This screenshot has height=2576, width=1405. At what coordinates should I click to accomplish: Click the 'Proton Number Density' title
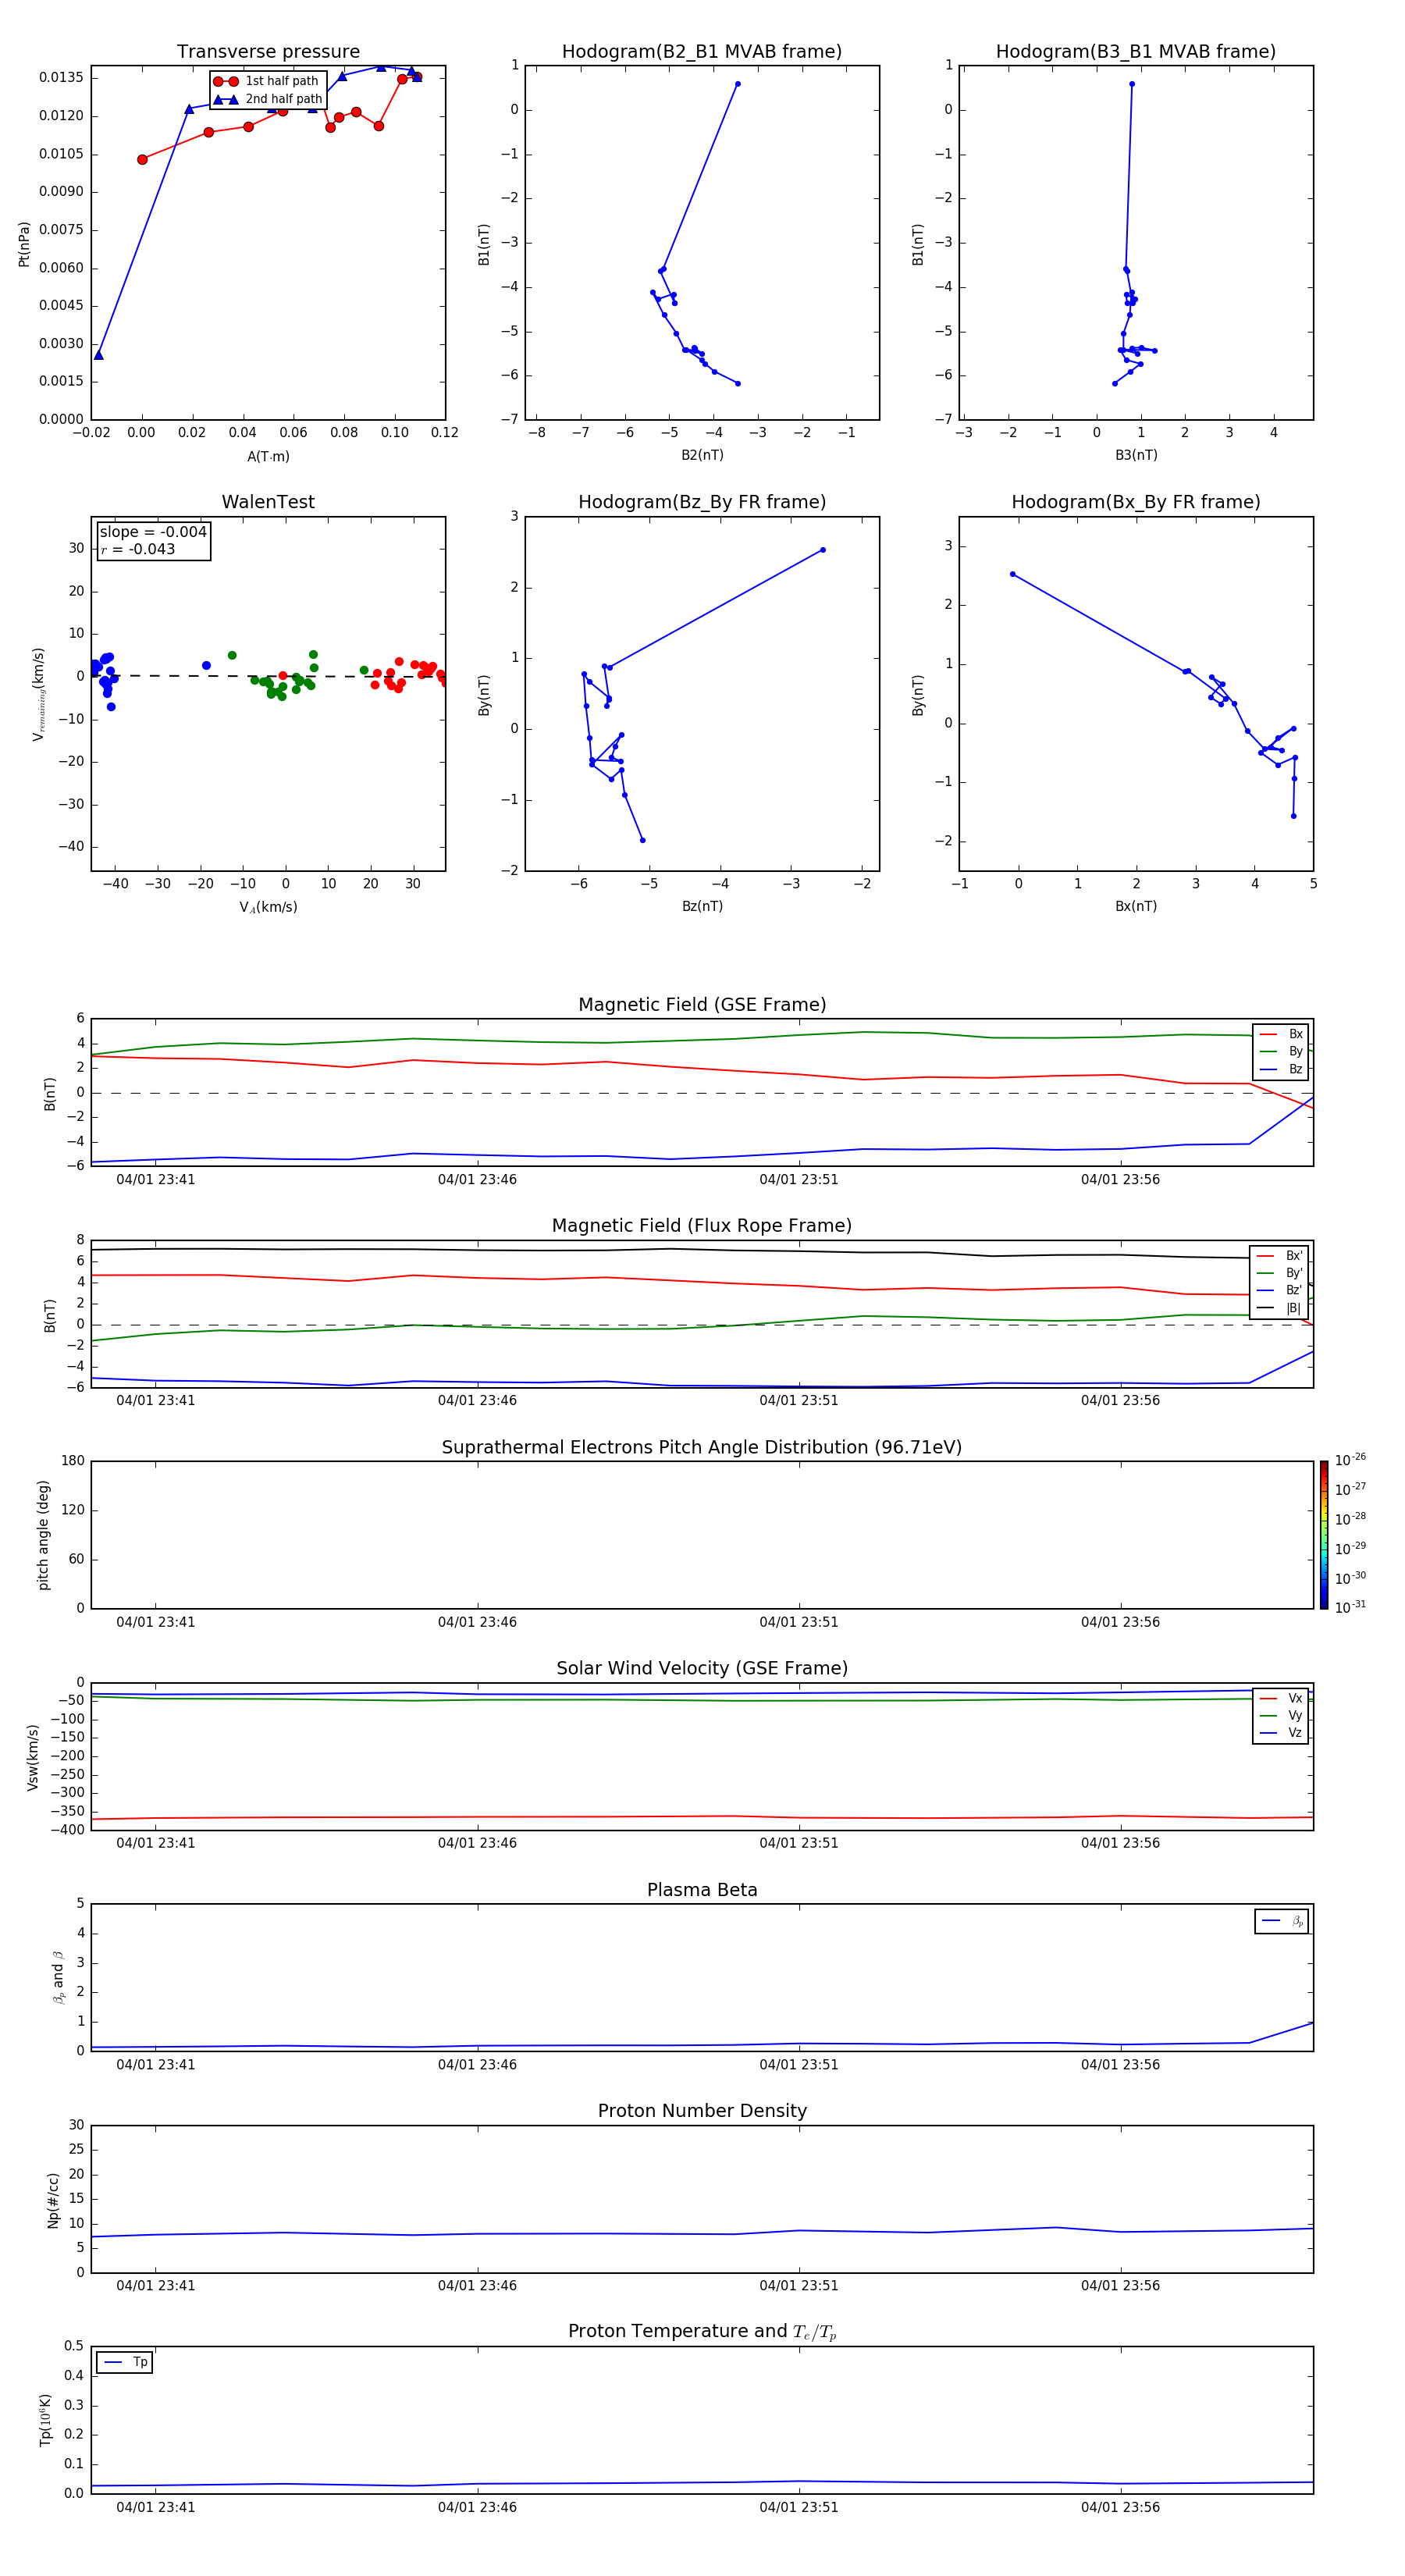point(702,2111)
